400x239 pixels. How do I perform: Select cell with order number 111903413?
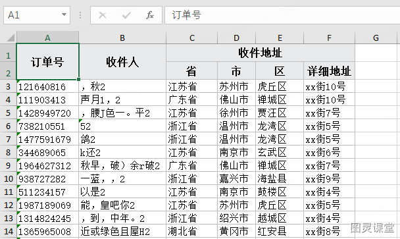[x=48, y=99]
